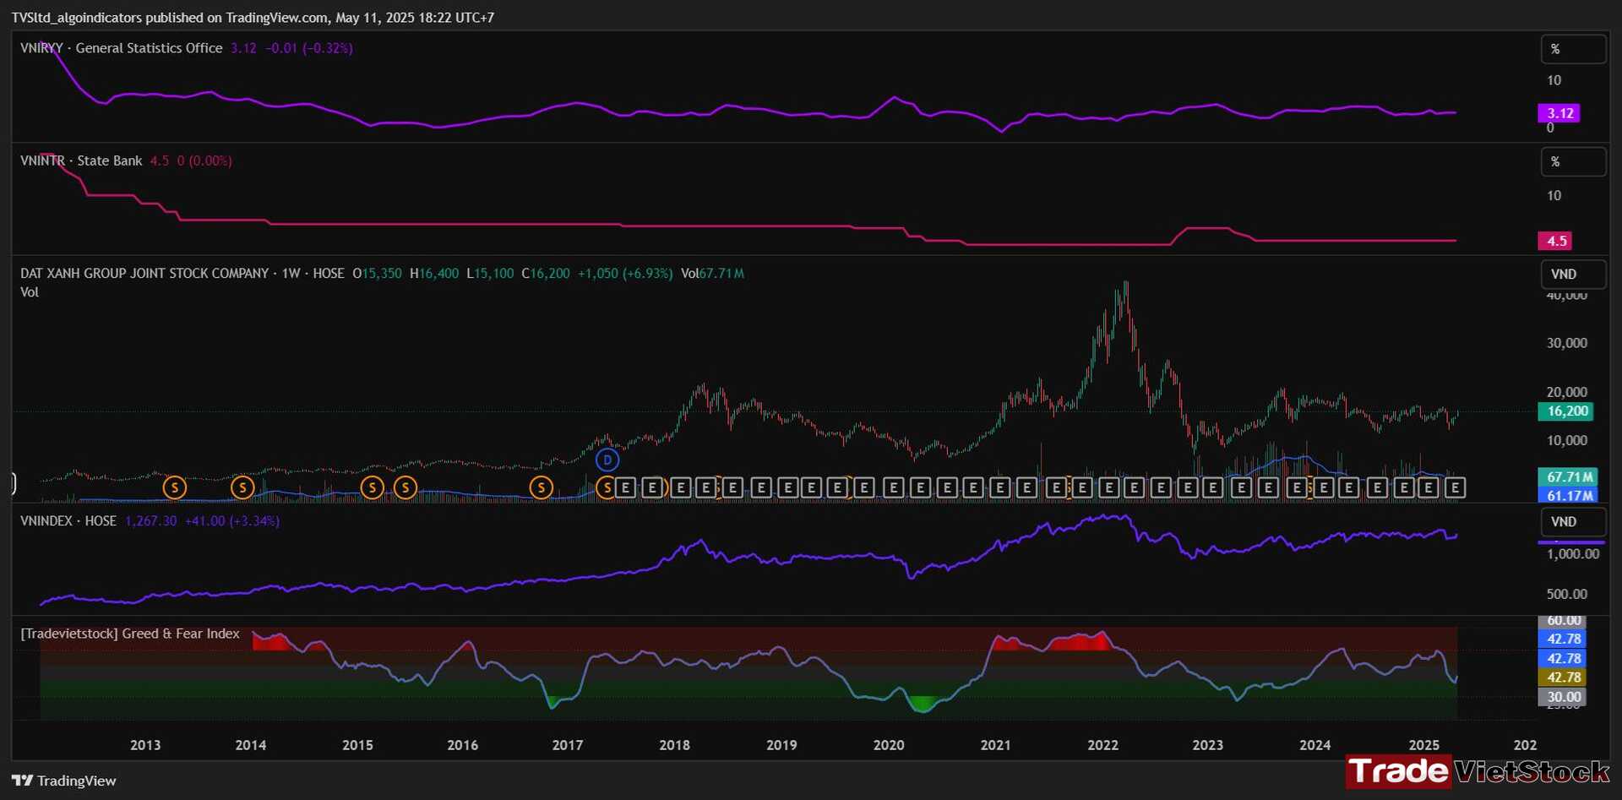Click the TradingView logo at bottom left
Screen dimensions: 1622x800
click(x=64, y=781)
